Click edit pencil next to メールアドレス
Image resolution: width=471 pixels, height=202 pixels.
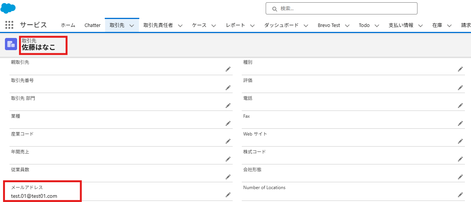click(228, 195)
